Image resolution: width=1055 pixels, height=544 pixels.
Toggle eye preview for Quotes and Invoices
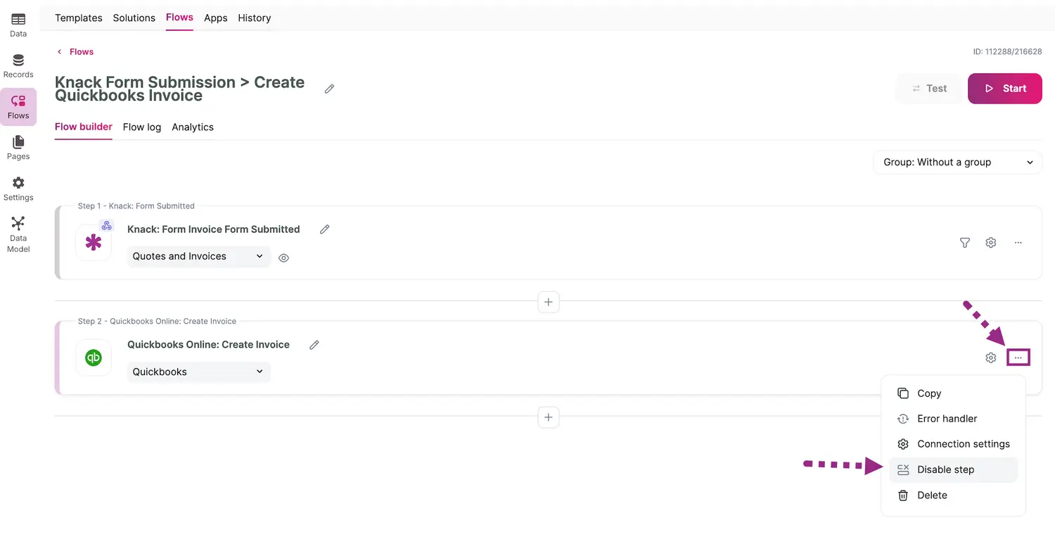(x=283, y=258)
